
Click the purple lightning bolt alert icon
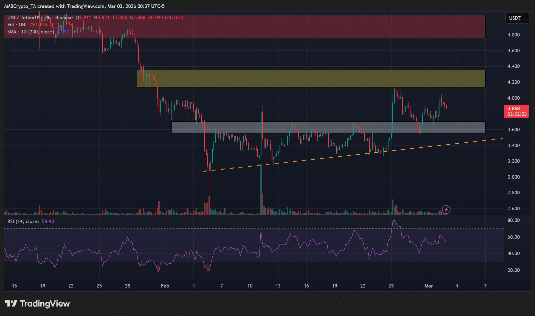tap(446, 210)
